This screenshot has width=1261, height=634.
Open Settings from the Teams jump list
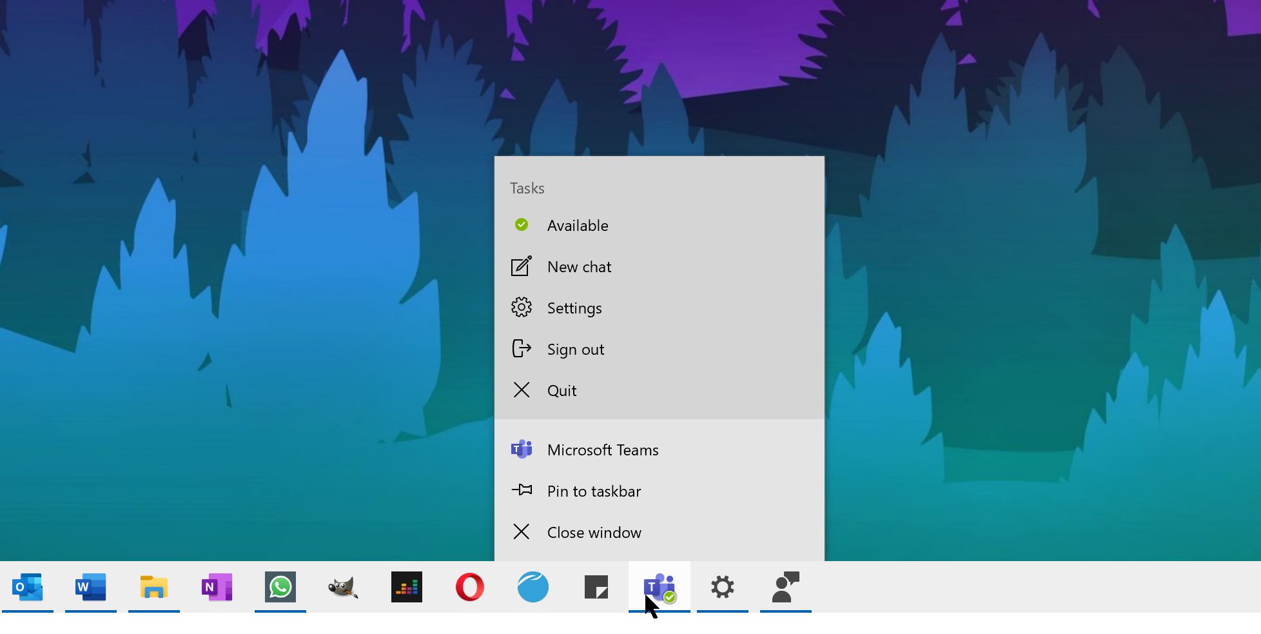click(574, 308)
